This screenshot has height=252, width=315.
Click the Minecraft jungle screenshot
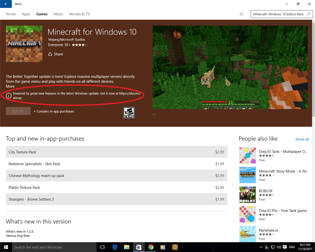click(230, 67)
